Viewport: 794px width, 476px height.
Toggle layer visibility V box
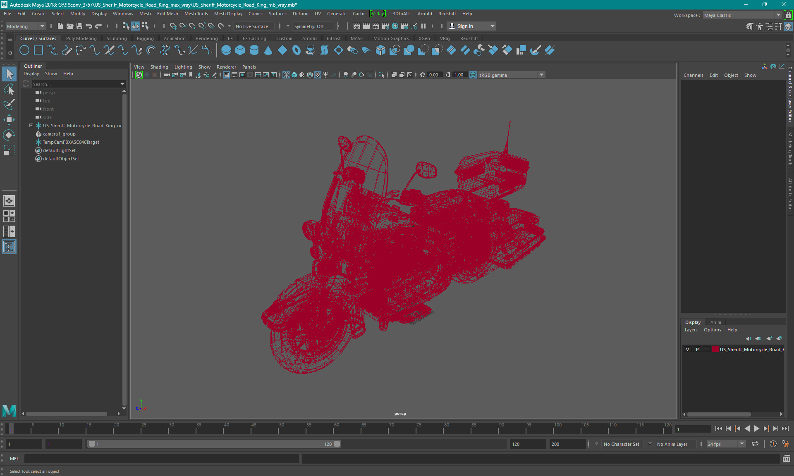[x=688, y=350]
